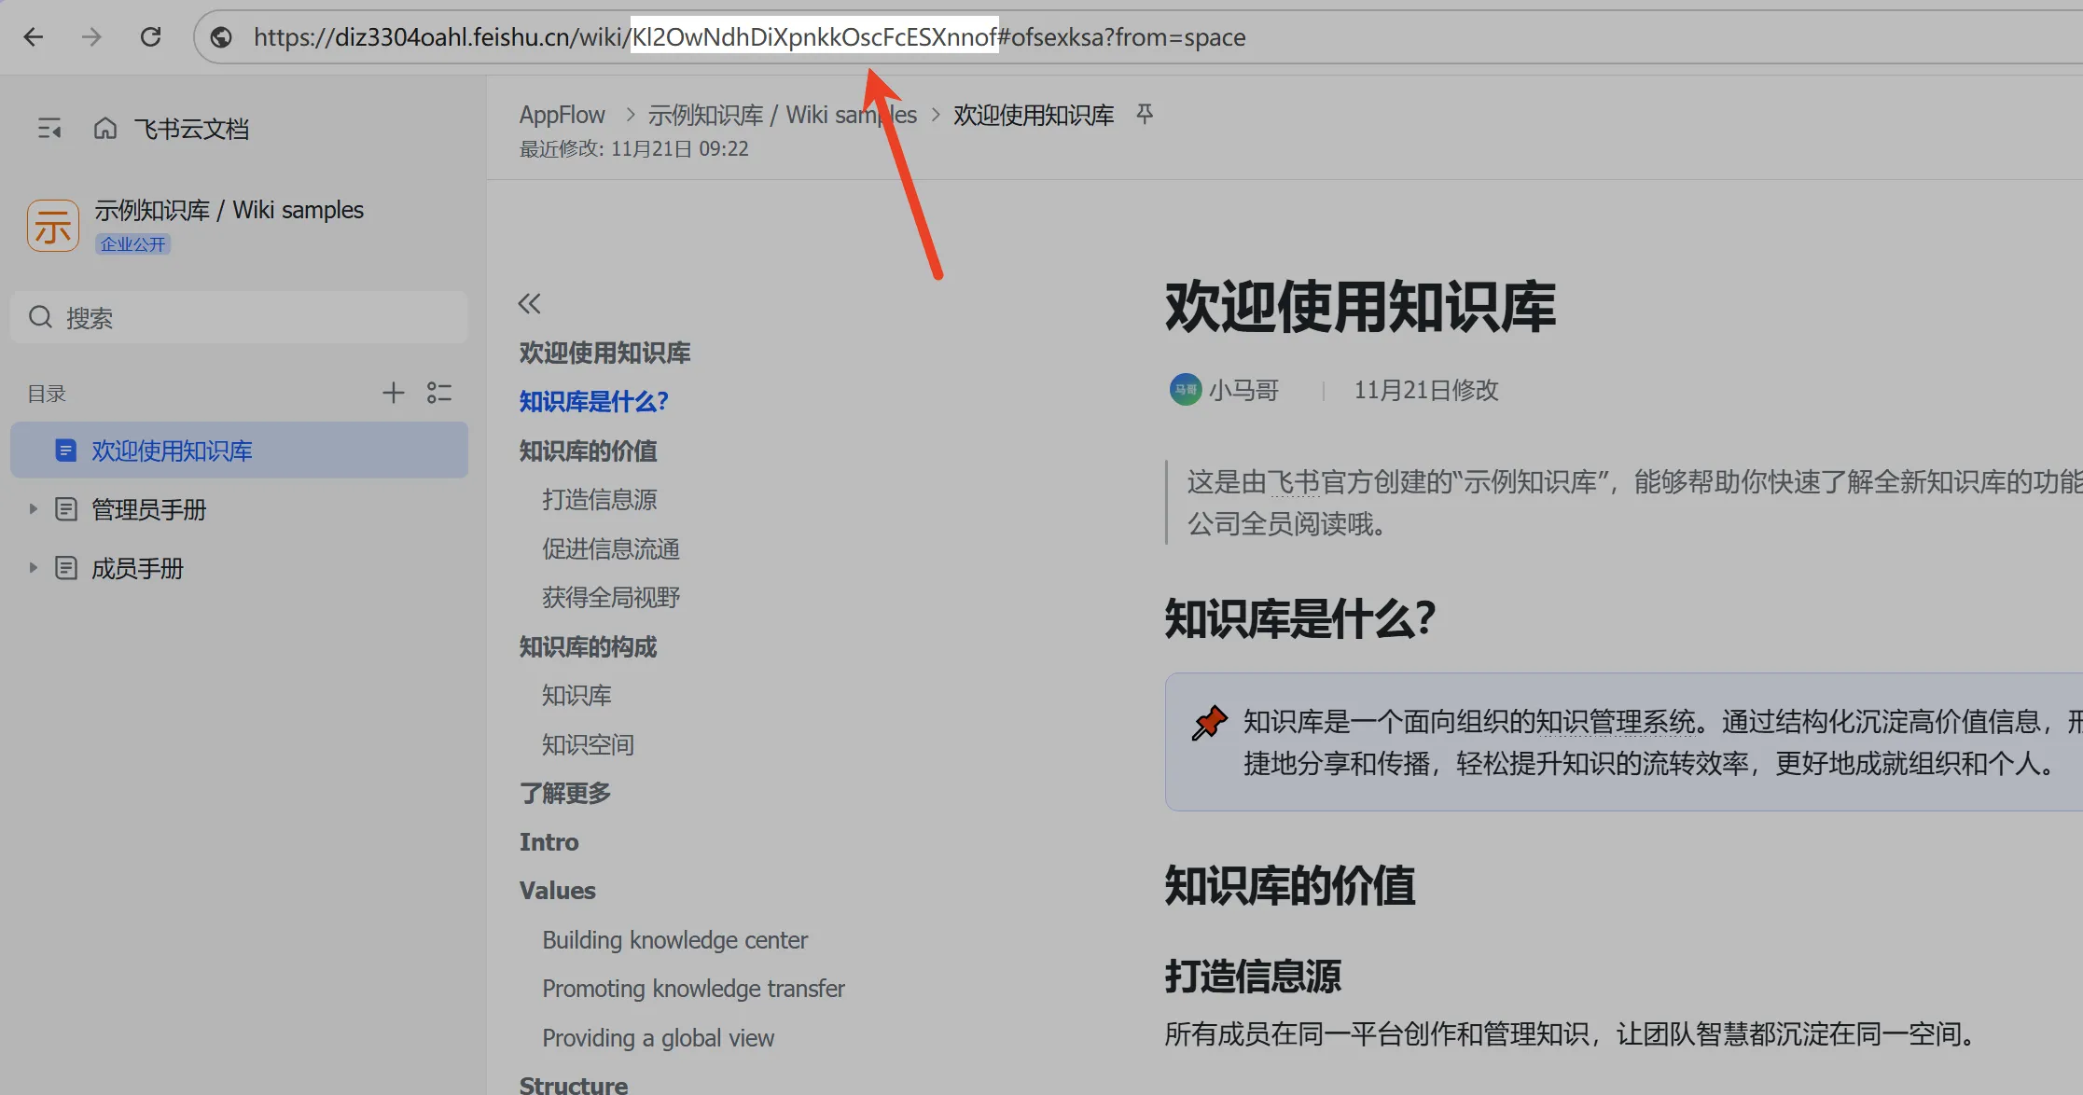This screenshot has height=1095, width=2083.
Task: Open 示例知识库 wiki space icon
Action: coord(53,226)
